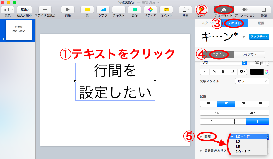Viewport: 273px width, 159px height.
Task: Switch to the 配置 inspector tab
Action: [x=261, y=23]
